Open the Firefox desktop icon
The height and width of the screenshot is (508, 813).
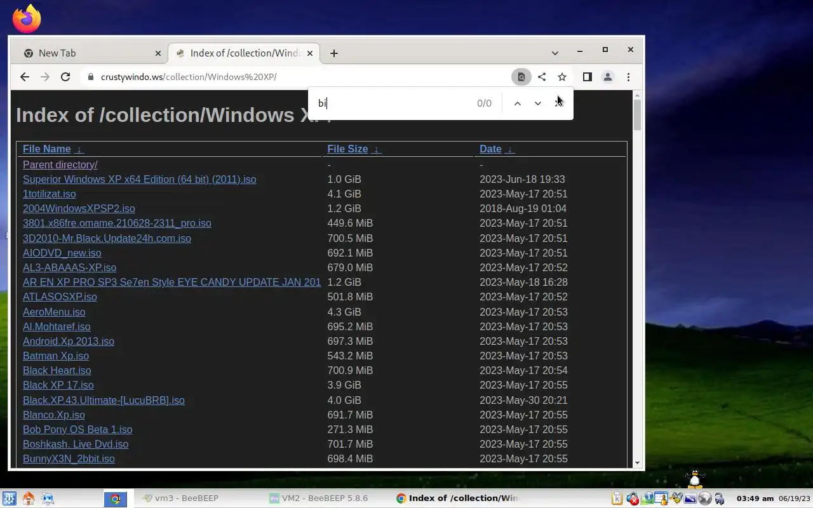[27, 19]
